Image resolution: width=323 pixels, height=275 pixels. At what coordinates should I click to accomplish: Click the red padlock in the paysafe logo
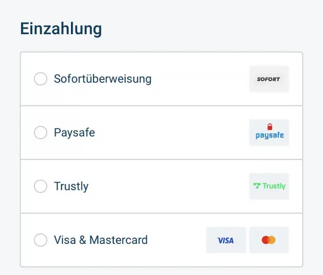click(x=269, y=127)
